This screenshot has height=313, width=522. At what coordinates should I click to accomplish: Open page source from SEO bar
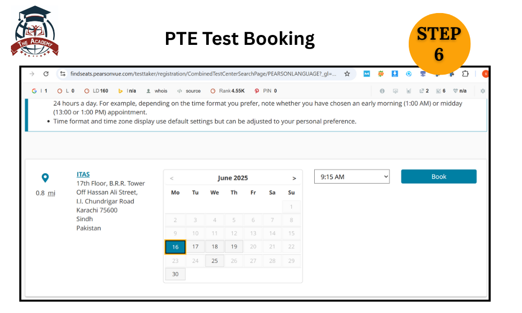coord(189,91)
